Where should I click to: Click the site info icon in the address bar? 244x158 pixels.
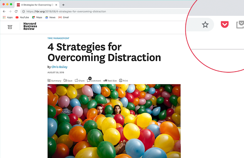[x=23, y=11]
